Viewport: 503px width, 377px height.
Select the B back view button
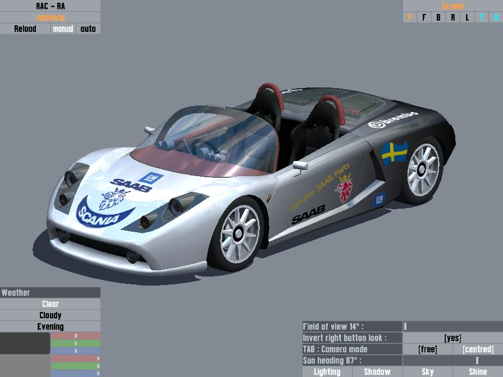[438, 17]
